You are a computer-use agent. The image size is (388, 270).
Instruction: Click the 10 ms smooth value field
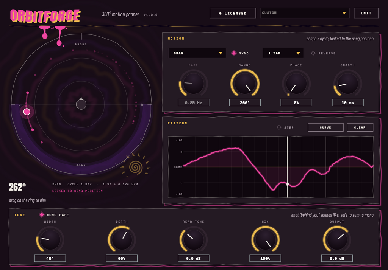(x=348, y=102)
